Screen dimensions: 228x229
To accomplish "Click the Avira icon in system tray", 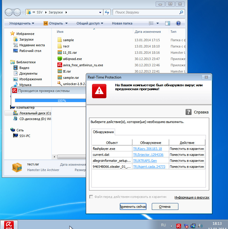I will click(179, 226).
